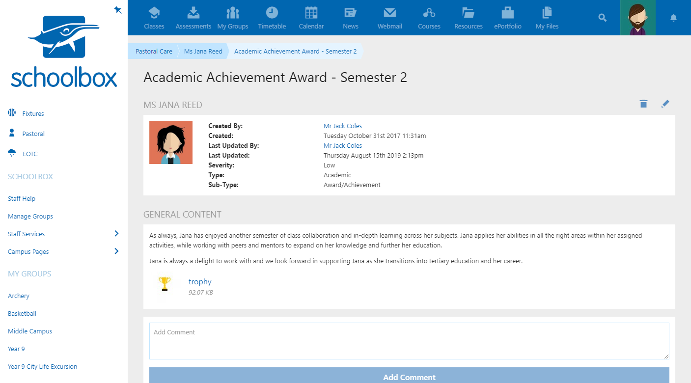The image size is (691, 383).
Task: Go to My Groups in top bar
Action: click(233, 18)
